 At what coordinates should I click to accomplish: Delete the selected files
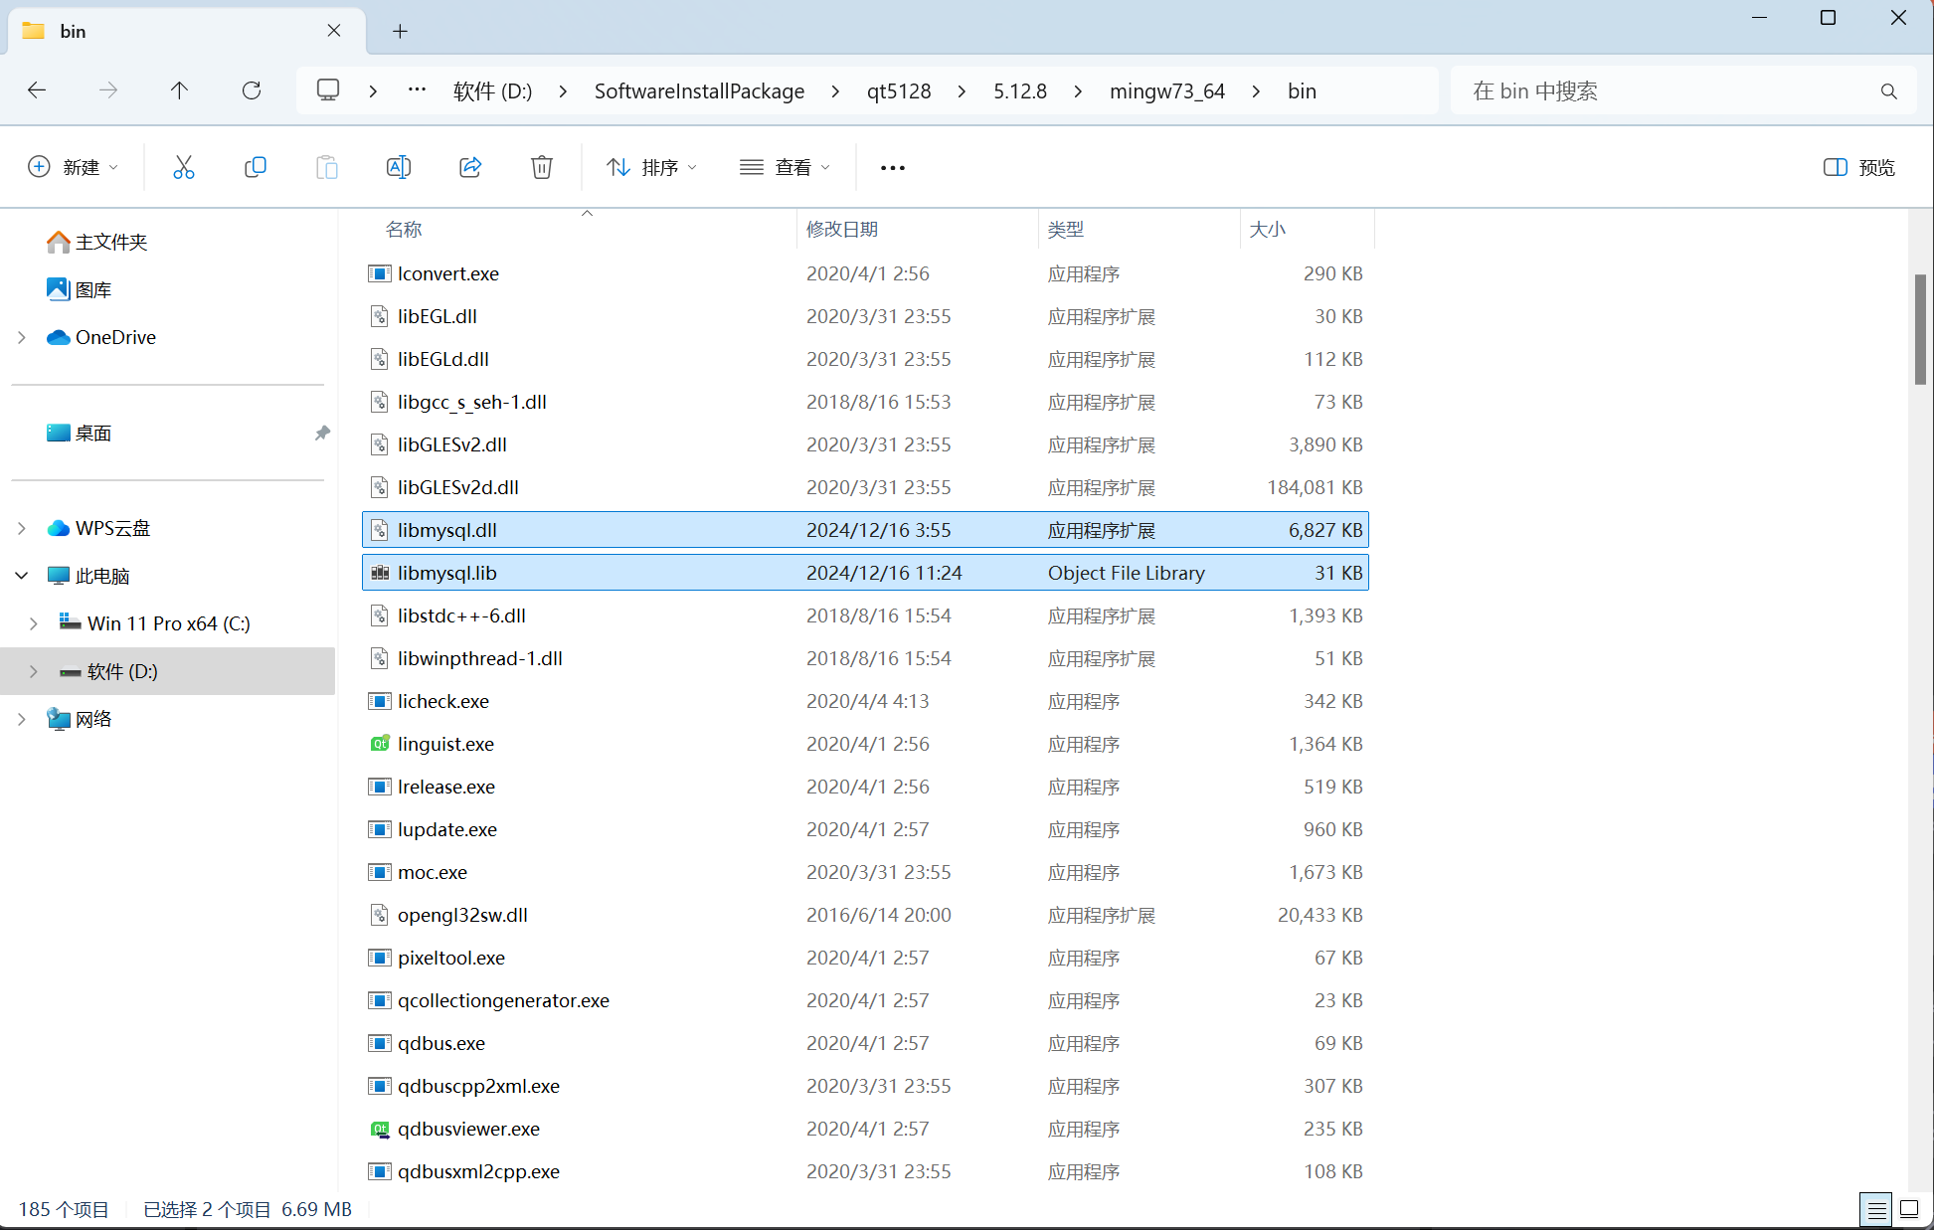pos(541,166)
